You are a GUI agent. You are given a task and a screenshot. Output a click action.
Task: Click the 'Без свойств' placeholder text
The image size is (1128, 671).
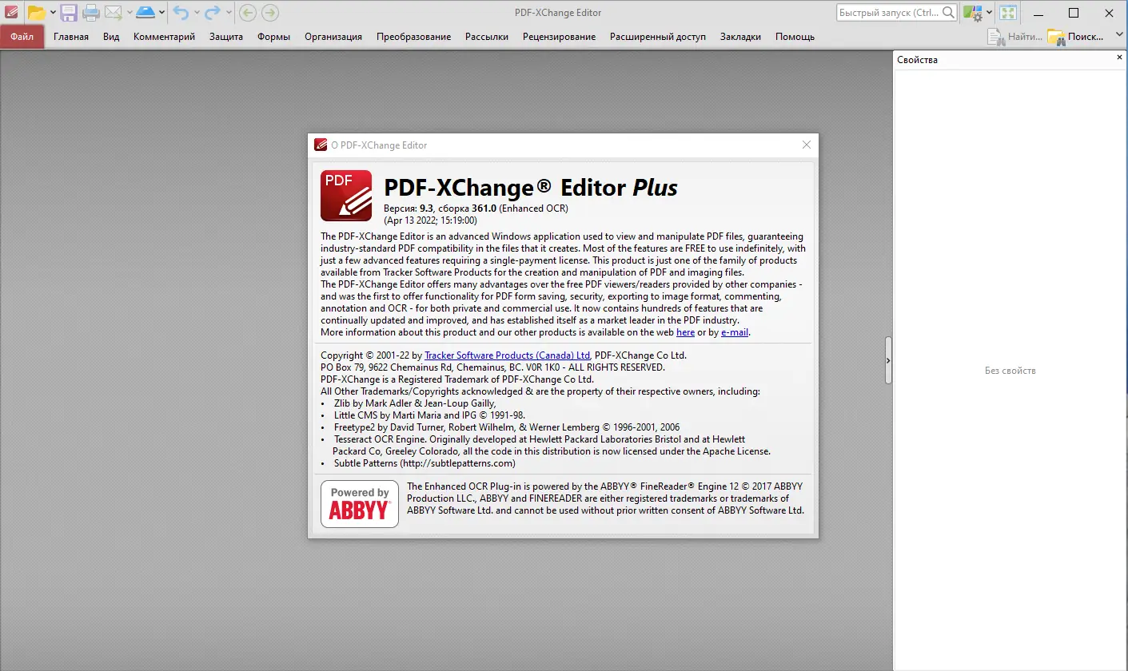point(1010,371)
